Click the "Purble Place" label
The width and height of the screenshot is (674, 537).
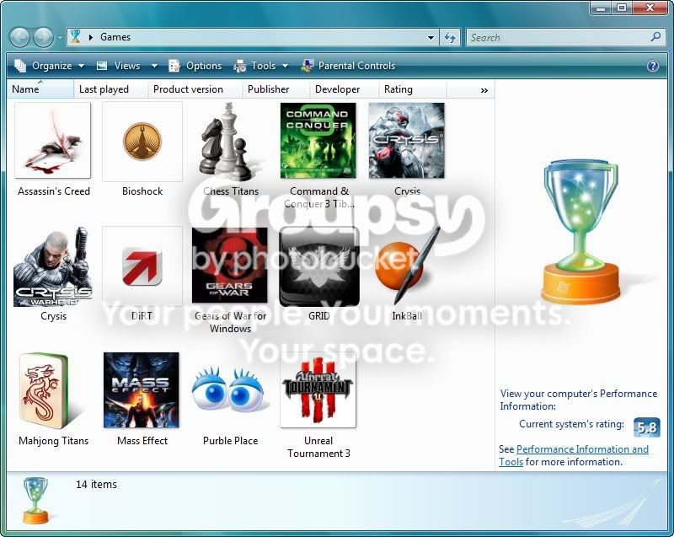(230, 441)
